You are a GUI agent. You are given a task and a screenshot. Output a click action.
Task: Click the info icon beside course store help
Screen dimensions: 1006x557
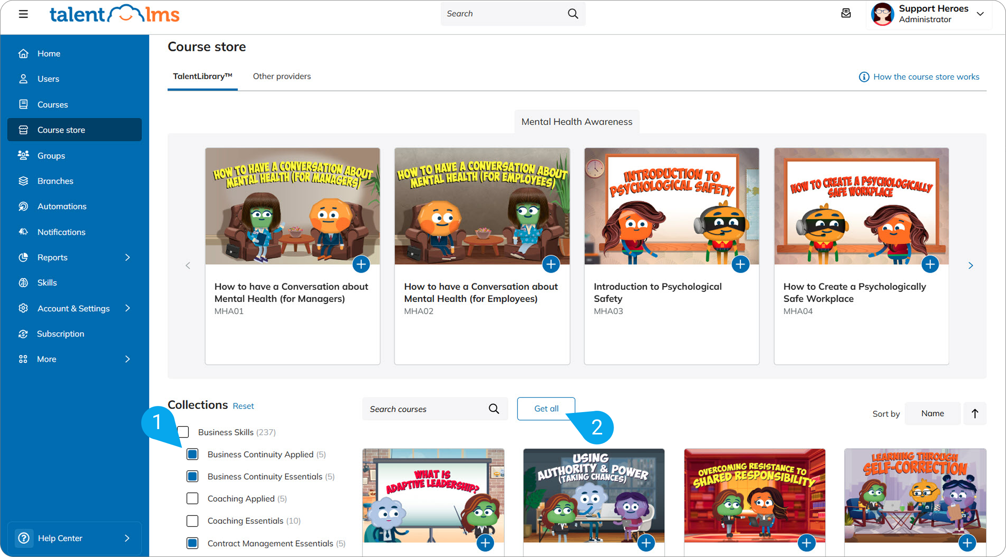pos(864,77)
